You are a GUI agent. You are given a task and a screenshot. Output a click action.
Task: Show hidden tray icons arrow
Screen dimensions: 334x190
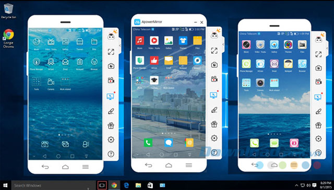297,185
